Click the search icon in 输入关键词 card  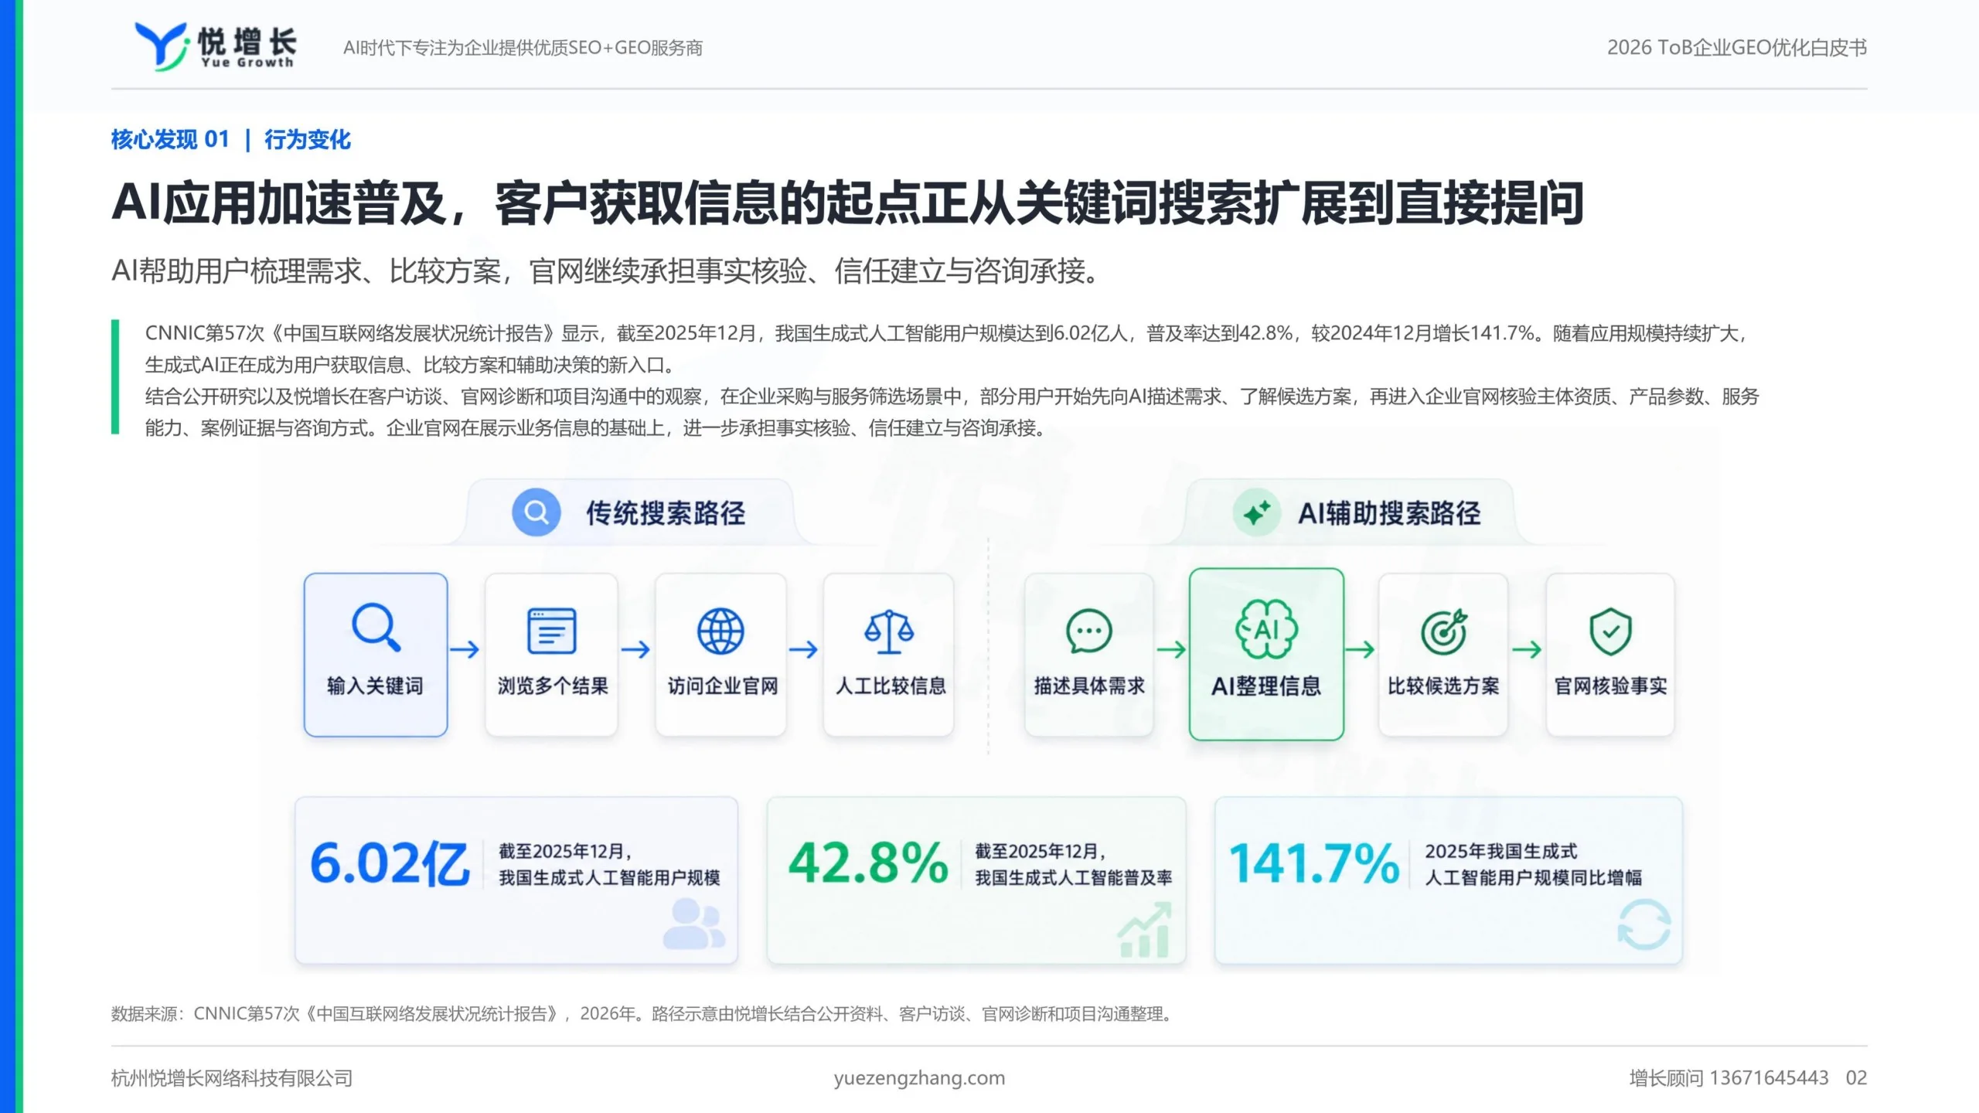(x=376, y=628)
